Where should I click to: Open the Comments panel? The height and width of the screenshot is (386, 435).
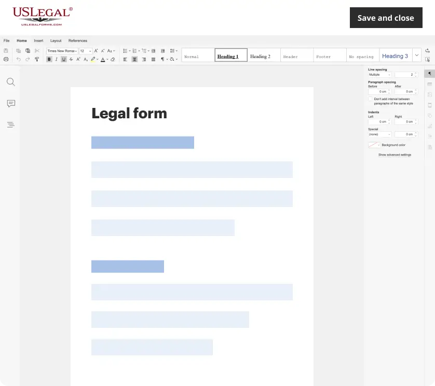(10, 103)
